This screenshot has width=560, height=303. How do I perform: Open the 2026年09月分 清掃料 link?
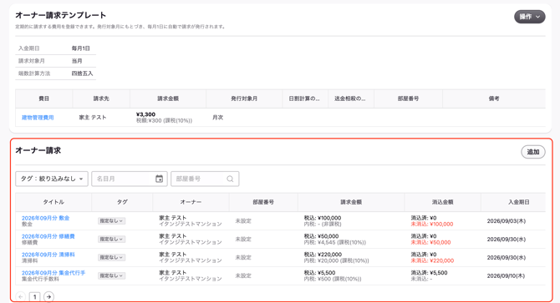pos(48,255)
